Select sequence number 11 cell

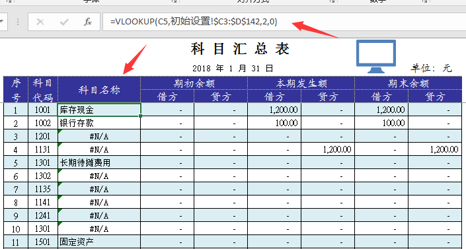pyautogui.click(x=16, y=242)
